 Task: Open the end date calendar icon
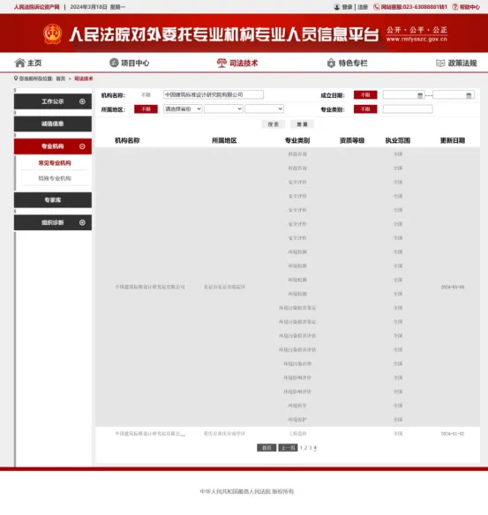click(469, 95)
